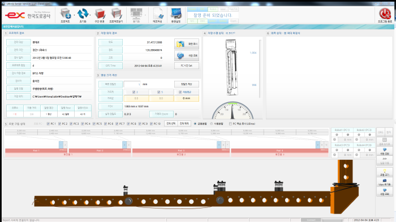Expand the refresh icon dropdown arrow
The height and width of the screenshot is (222, 396).
tap(90, 15)
